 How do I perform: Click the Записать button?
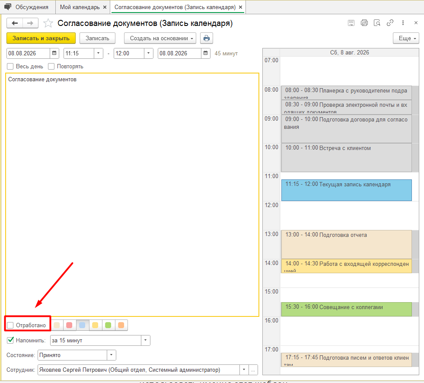click(97, 38)
